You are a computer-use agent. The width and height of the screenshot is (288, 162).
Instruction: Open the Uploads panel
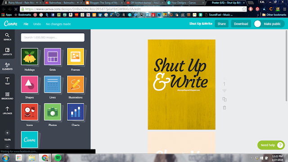click(x=7, y=110)
